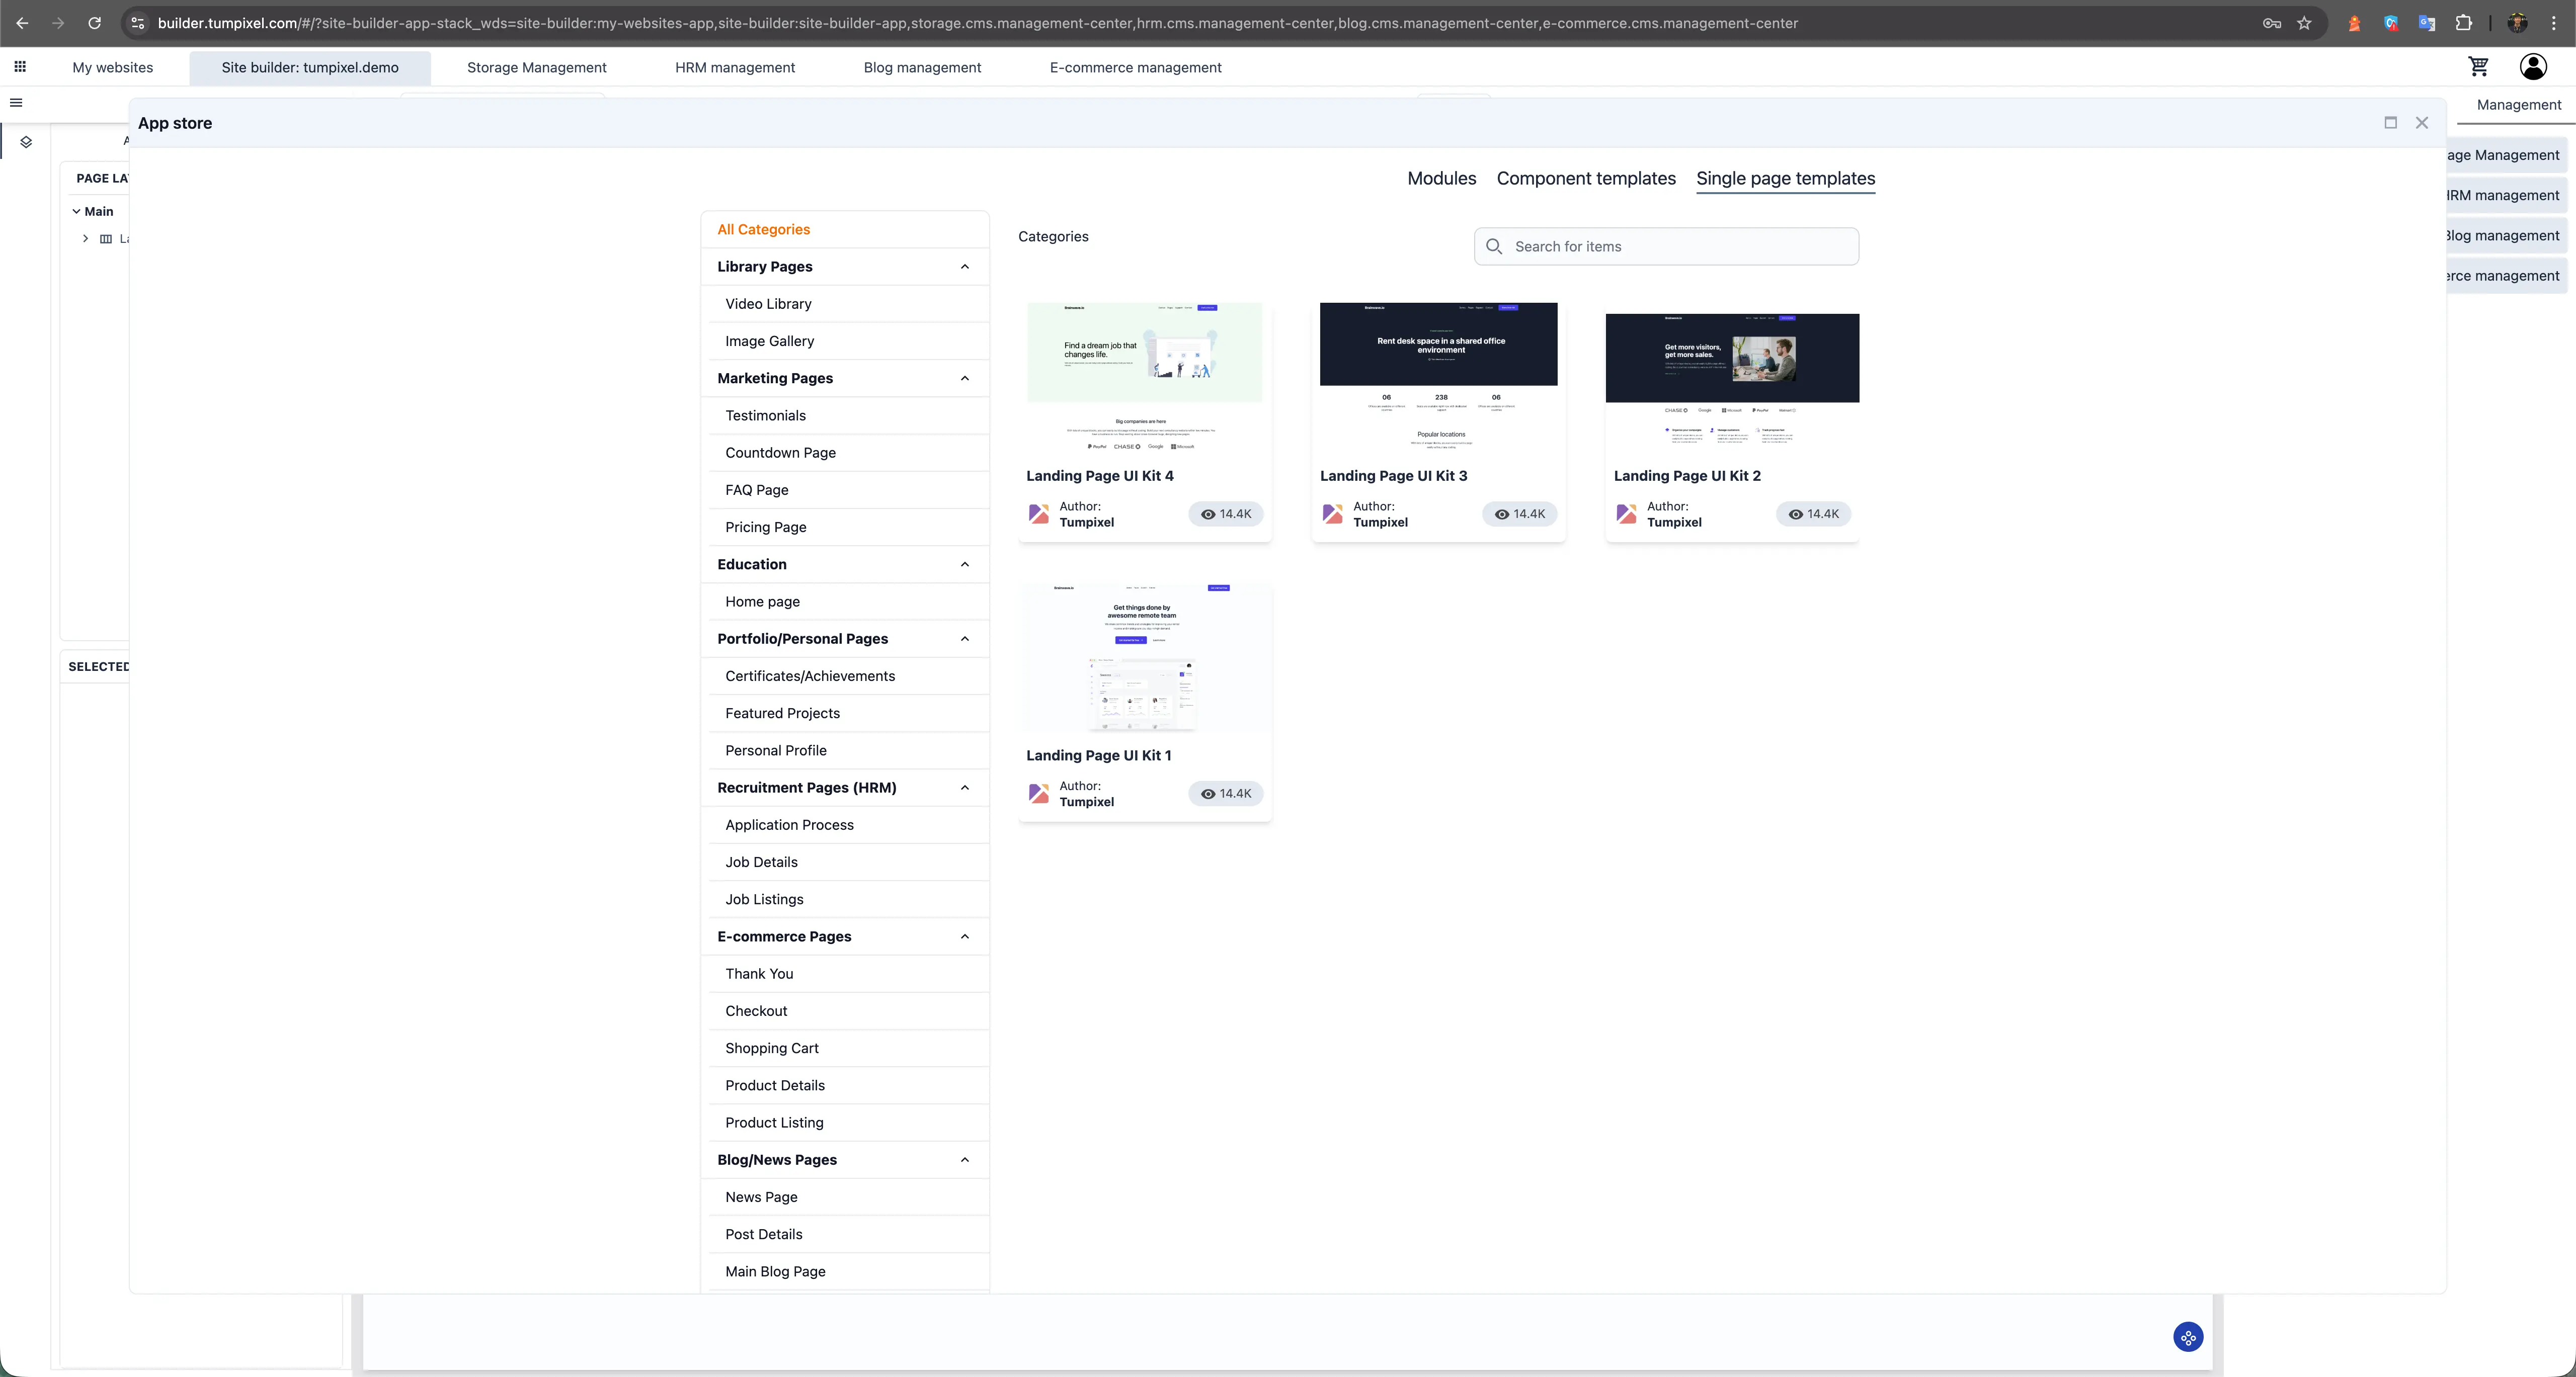Click the search magnifier in the items search bar
The height and width of the screenshot is (1377, 2576).
[1495, 246]
